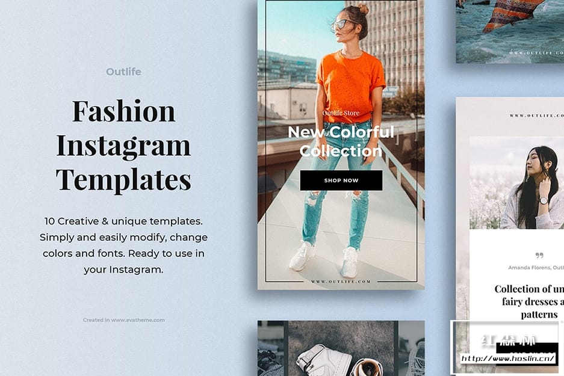
Task: Select the Amanda Florens author name
Action: [529, 268]
